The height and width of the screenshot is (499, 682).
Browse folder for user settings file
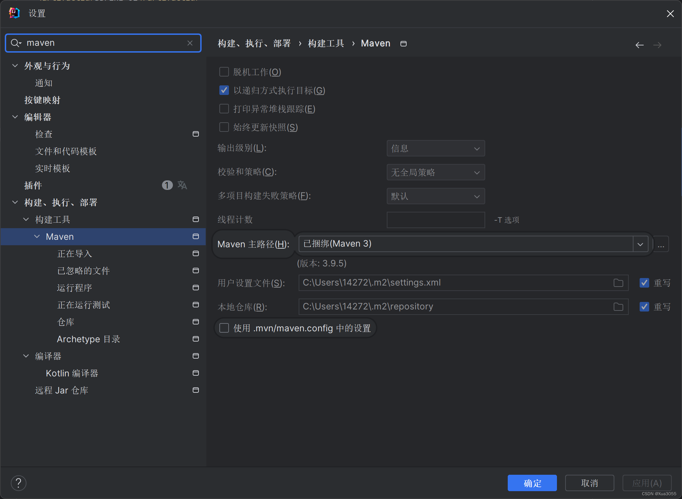click(x=618, y=283)
